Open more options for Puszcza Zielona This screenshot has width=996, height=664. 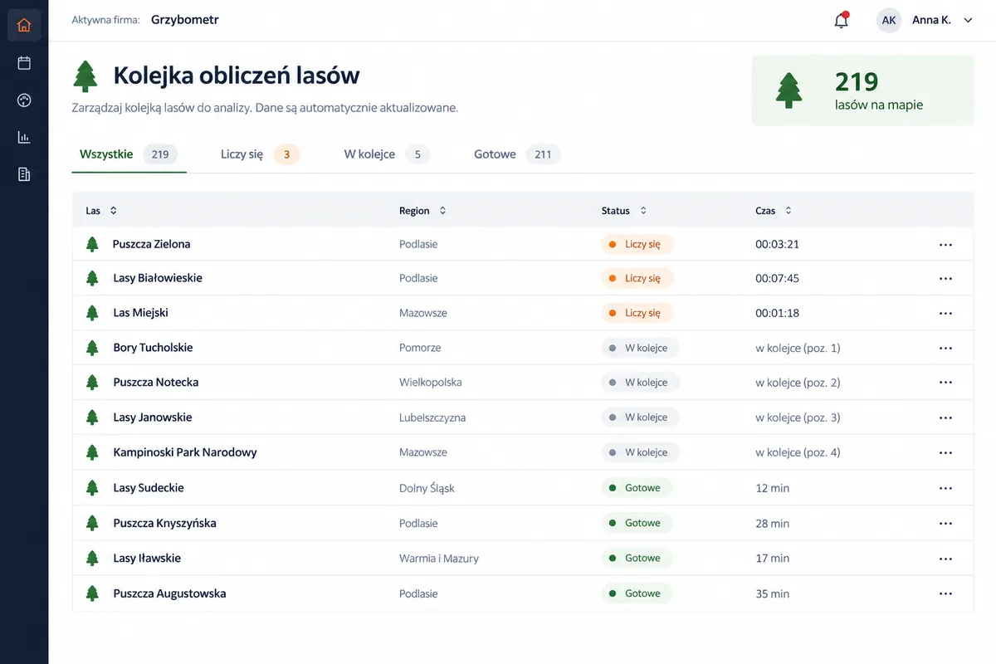945,245
